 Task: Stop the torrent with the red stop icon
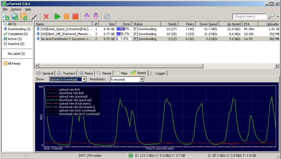tap(75, 17)
